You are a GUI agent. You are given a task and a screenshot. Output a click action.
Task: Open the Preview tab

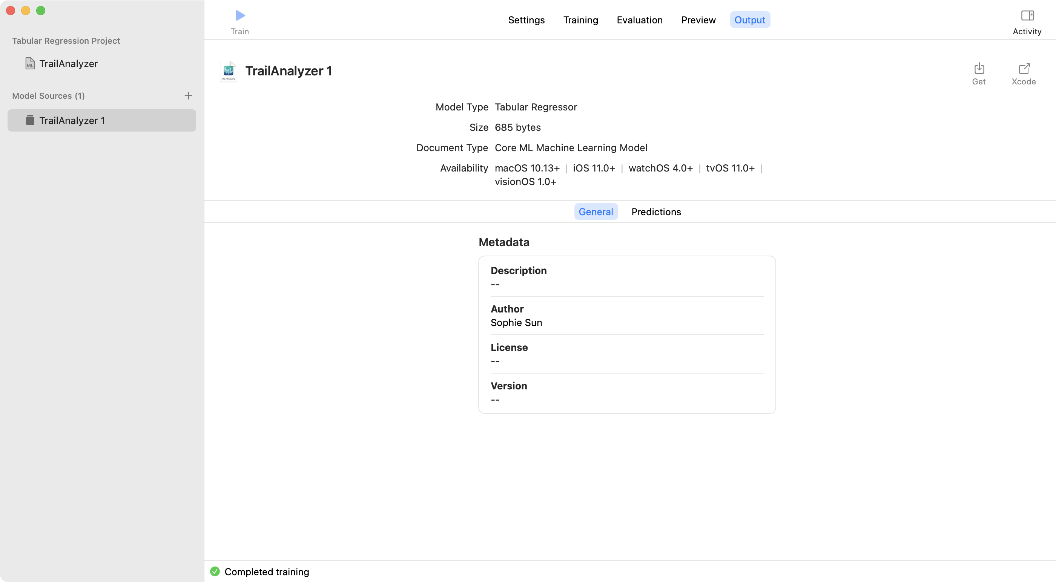698,20
